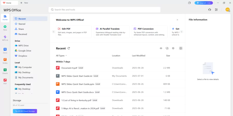Click the 2025-07-01 modified date
The image size is (233, 116).
[138, 76]
